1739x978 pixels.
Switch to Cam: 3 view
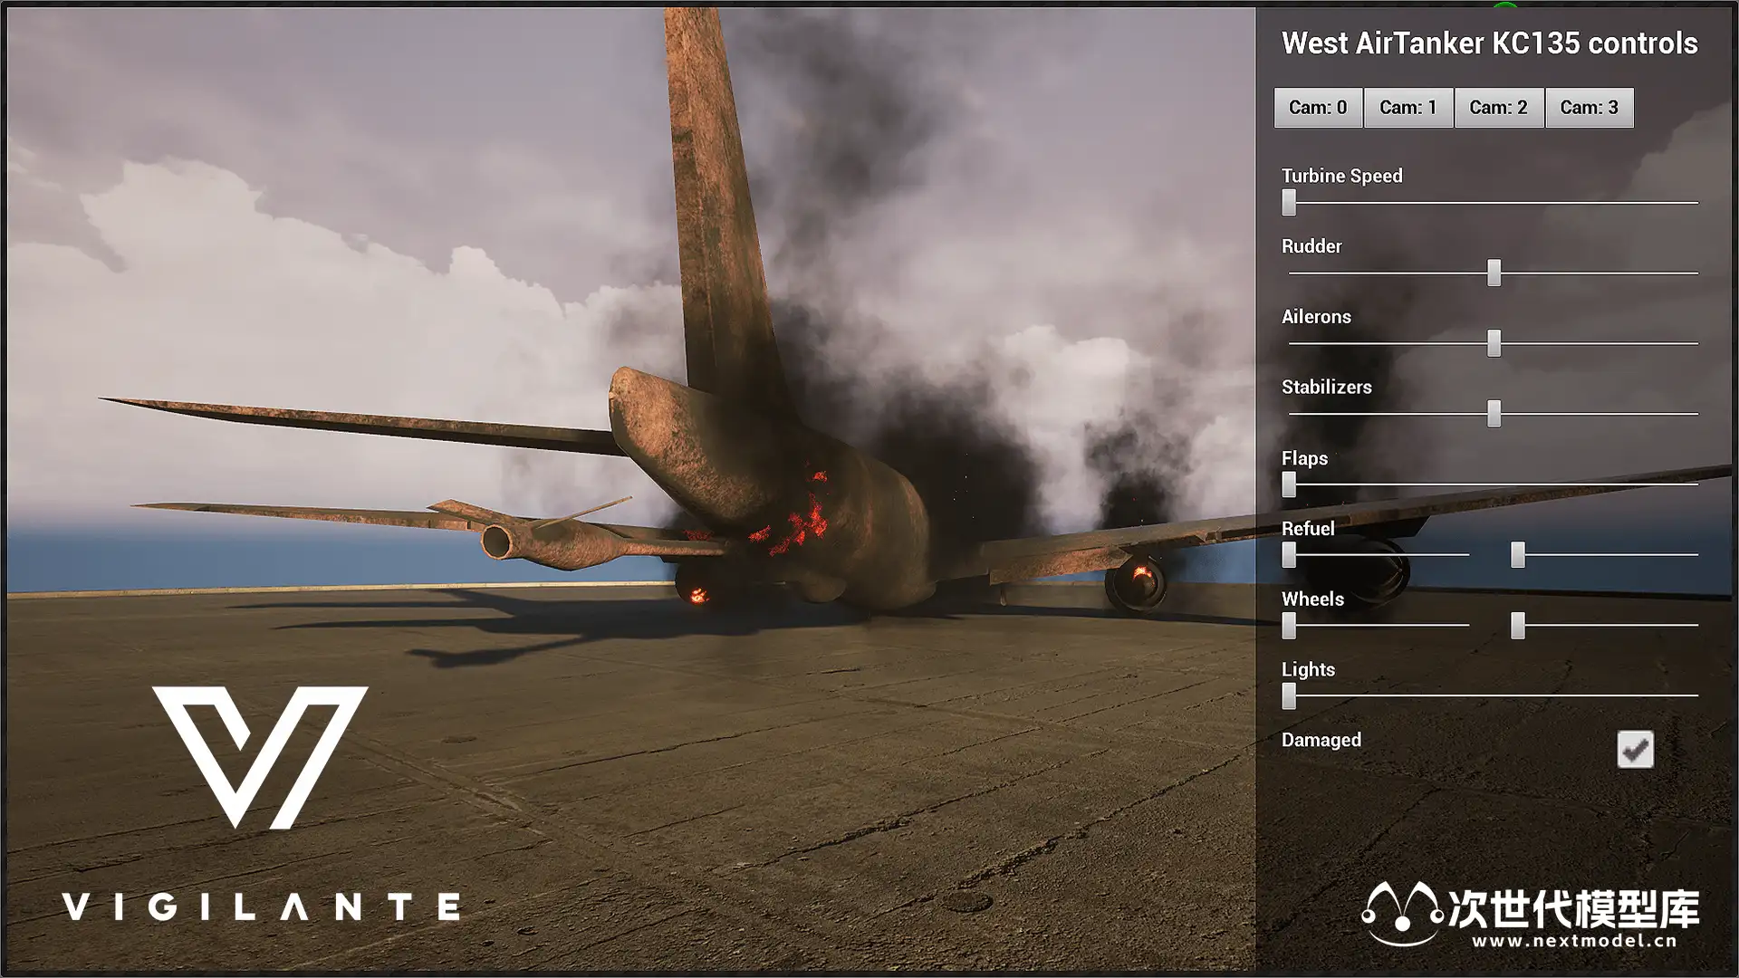click(1589, 108)
